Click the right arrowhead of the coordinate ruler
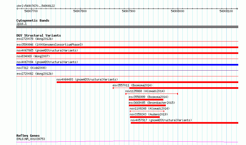Screen dimensions: 246x145 237,9
